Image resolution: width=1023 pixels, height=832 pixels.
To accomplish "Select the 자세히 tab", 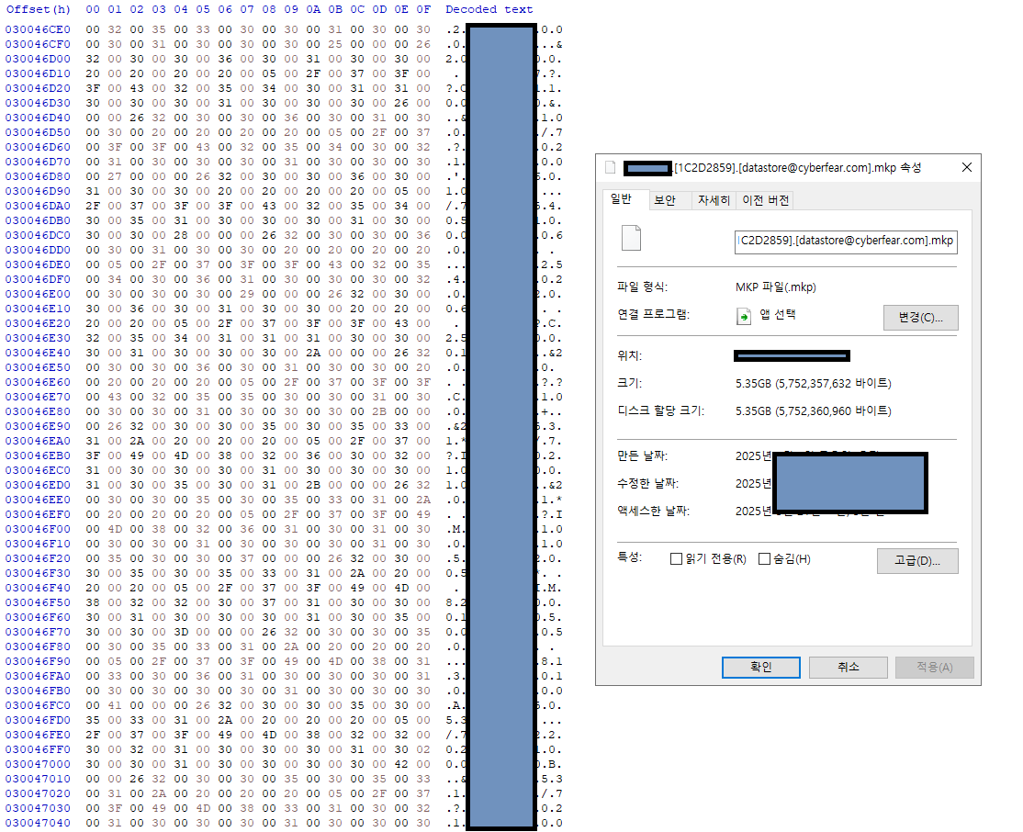I will pyautogui.click(x=714, y=200).
